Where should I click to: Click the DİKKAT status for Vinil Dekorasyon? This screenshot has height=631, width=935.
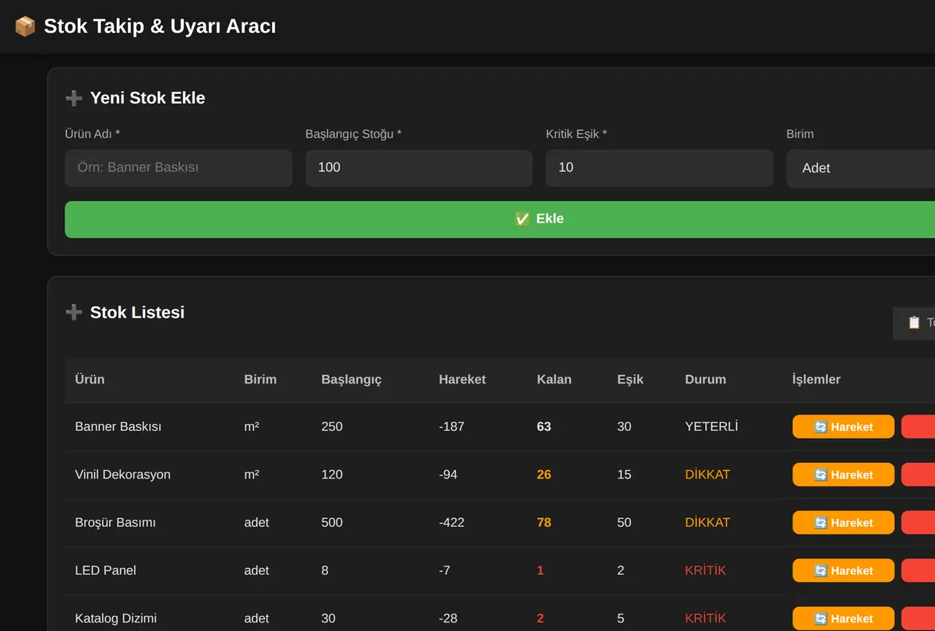click(707, 475)
